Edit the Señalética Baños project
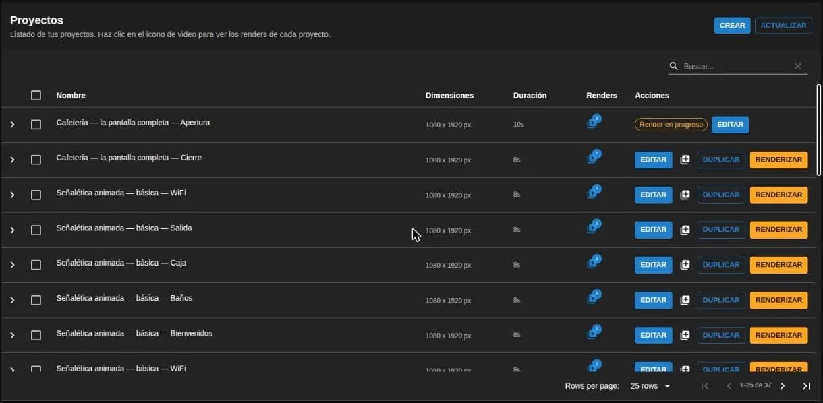Viewport: 823px width, 403px height. pos(653,300)
